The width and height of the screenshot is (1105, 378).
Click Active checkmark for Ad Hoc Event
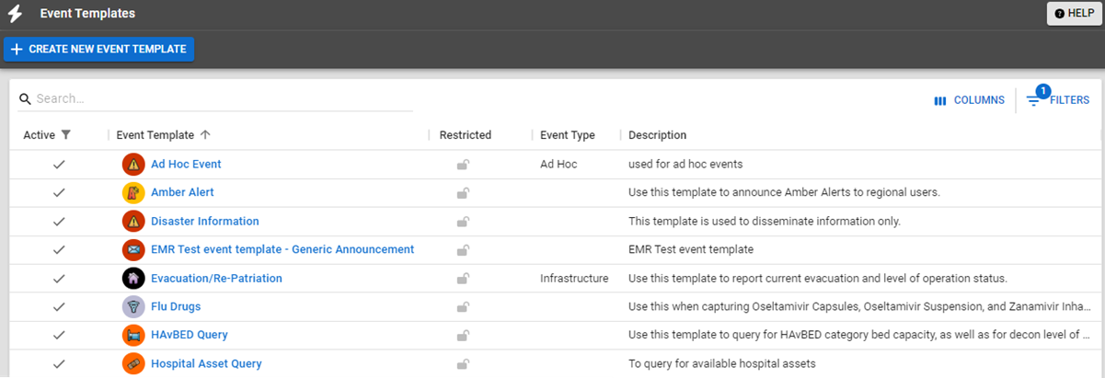point(59,165)
